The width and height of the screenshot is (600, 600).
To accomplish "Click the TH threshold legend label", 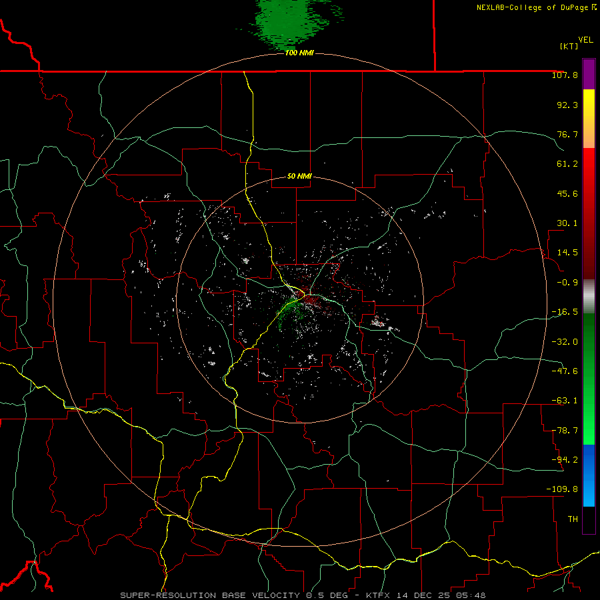I will (x=573, y=519).
